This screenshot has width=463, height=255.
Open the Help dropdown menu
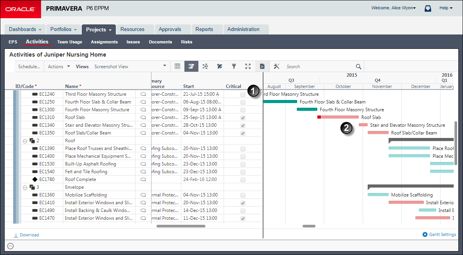pyautogui.click(x=446, y=8)
